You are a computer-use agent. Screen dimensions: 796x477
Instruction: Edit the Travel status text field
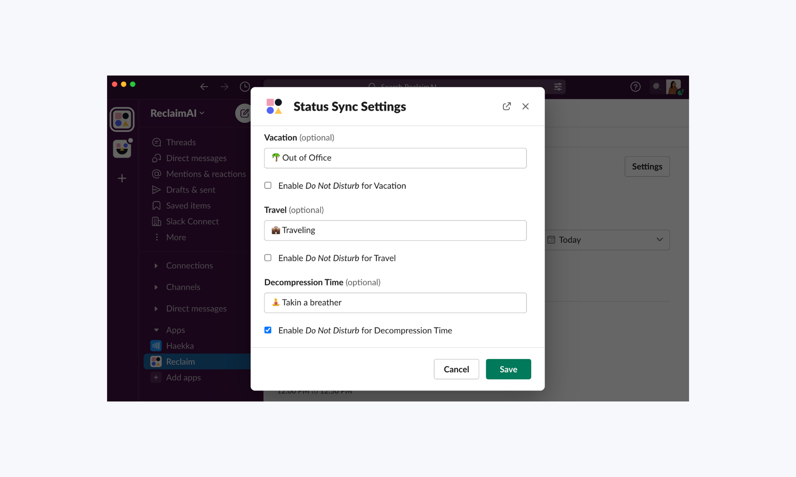(395, 231)
